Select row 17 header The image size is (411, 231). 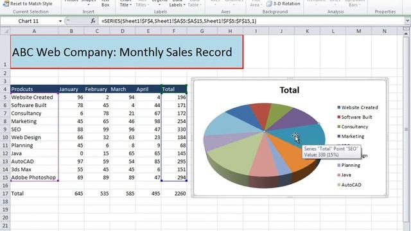click(5, 194)
